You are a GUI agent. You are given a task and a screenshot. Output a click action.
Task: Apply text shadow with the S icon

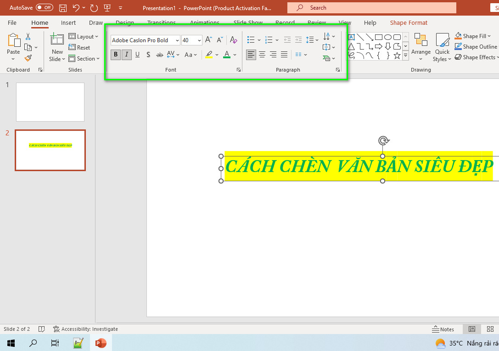(x=148, y=55)
